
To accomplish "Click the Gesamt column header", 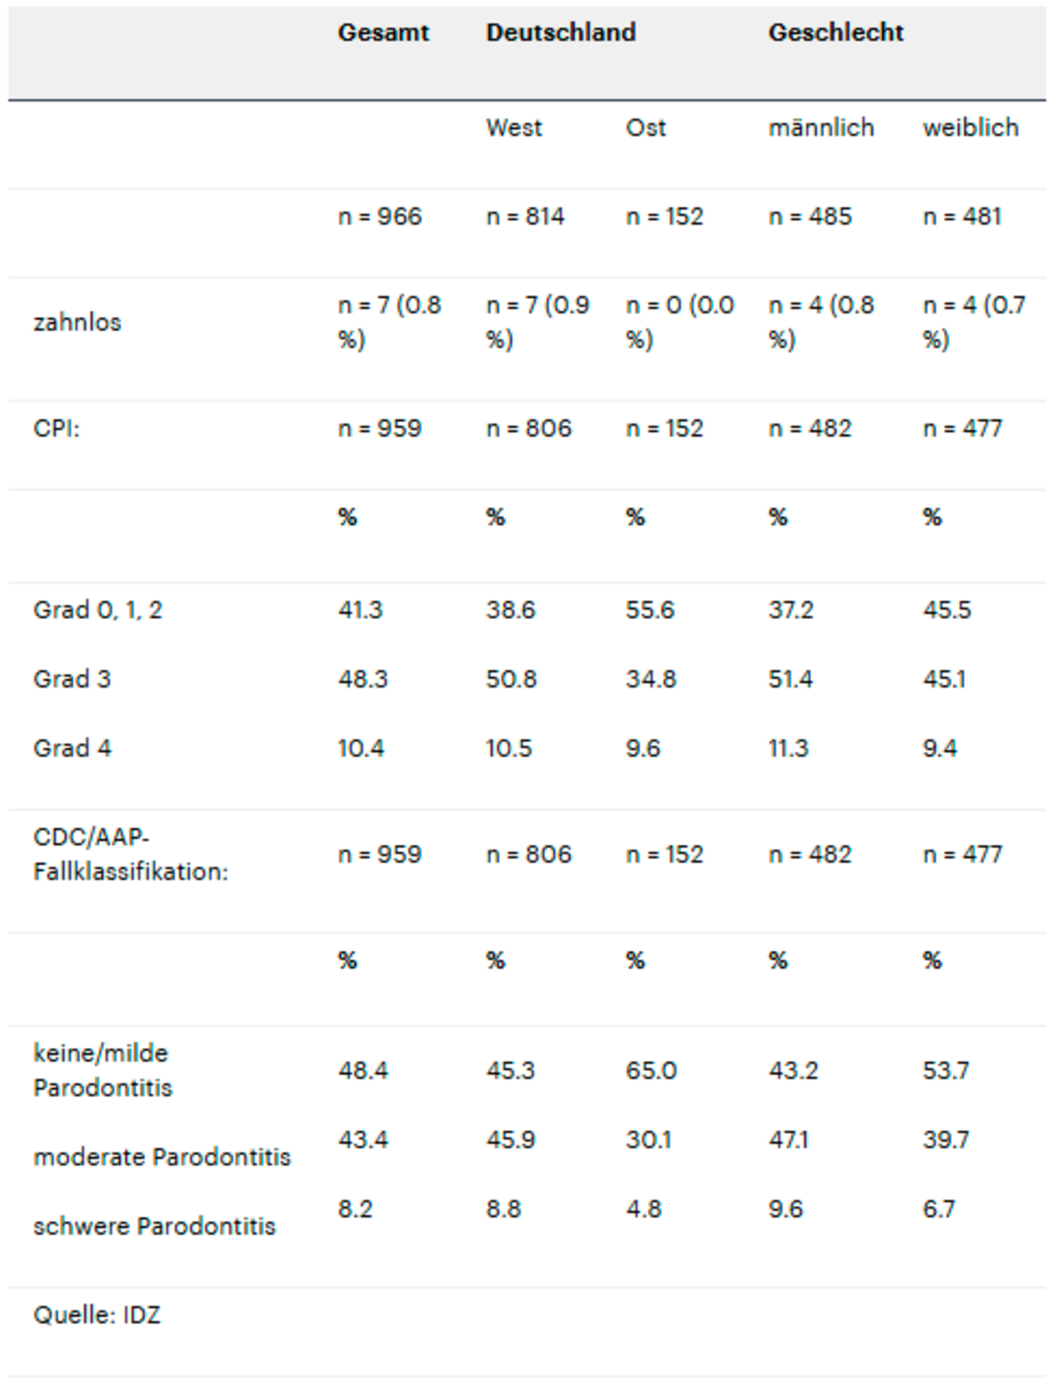I will 383,33.
